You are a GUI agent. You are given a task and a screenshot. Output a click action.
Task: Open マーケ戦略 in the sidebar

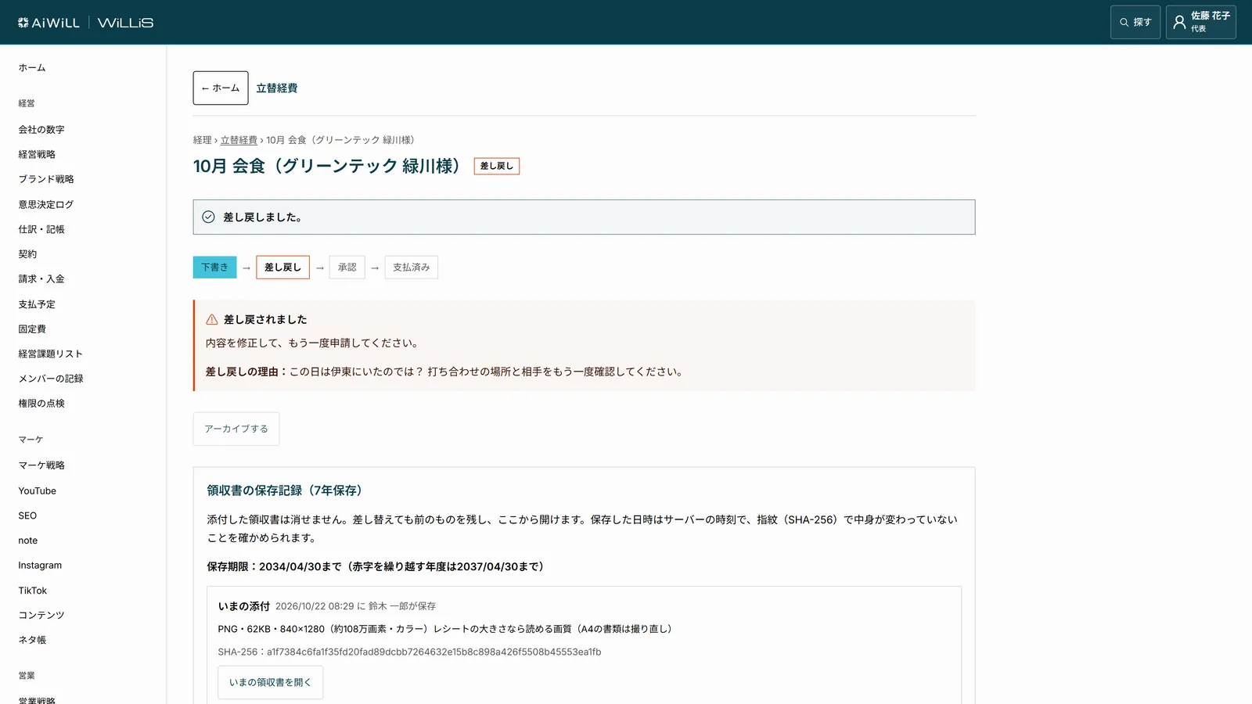point(41,465)
